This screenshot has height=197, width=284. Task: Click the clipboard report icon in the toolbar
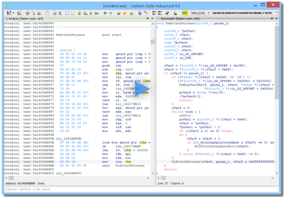pos(19,13)
